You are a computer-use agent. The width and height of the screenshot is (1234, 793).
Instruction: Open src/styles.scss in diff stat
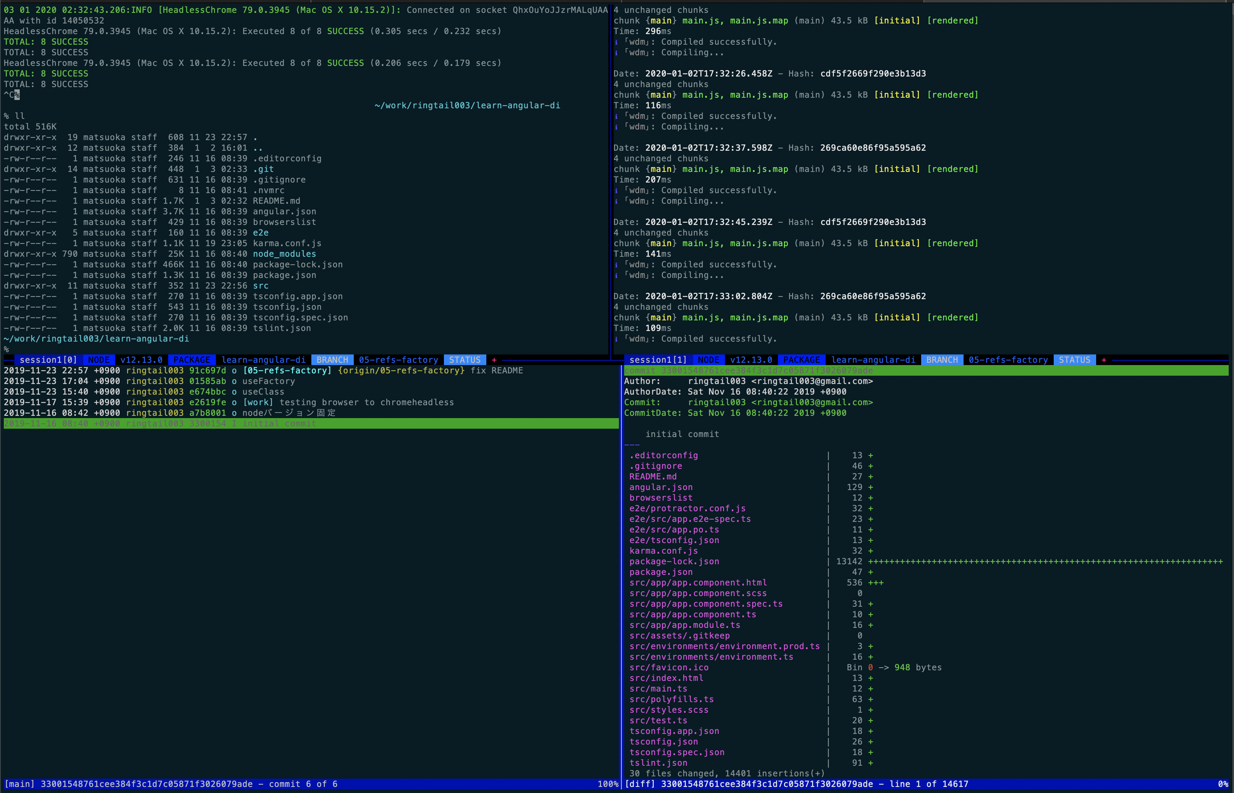(669, 710)
